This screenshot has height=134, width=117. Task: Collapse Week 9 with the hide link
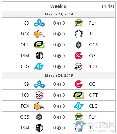tap(108, 6)
